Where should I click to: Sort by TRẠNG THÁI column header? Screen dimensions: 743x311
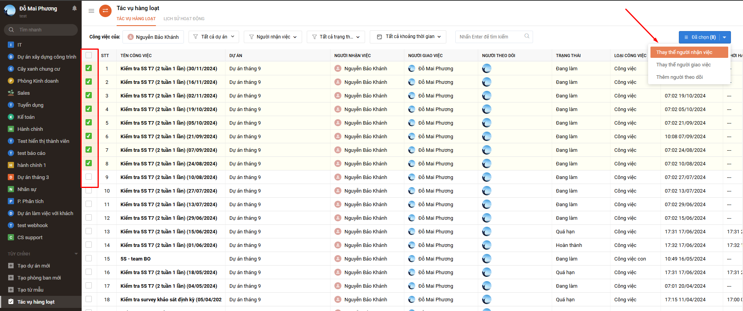568,56
